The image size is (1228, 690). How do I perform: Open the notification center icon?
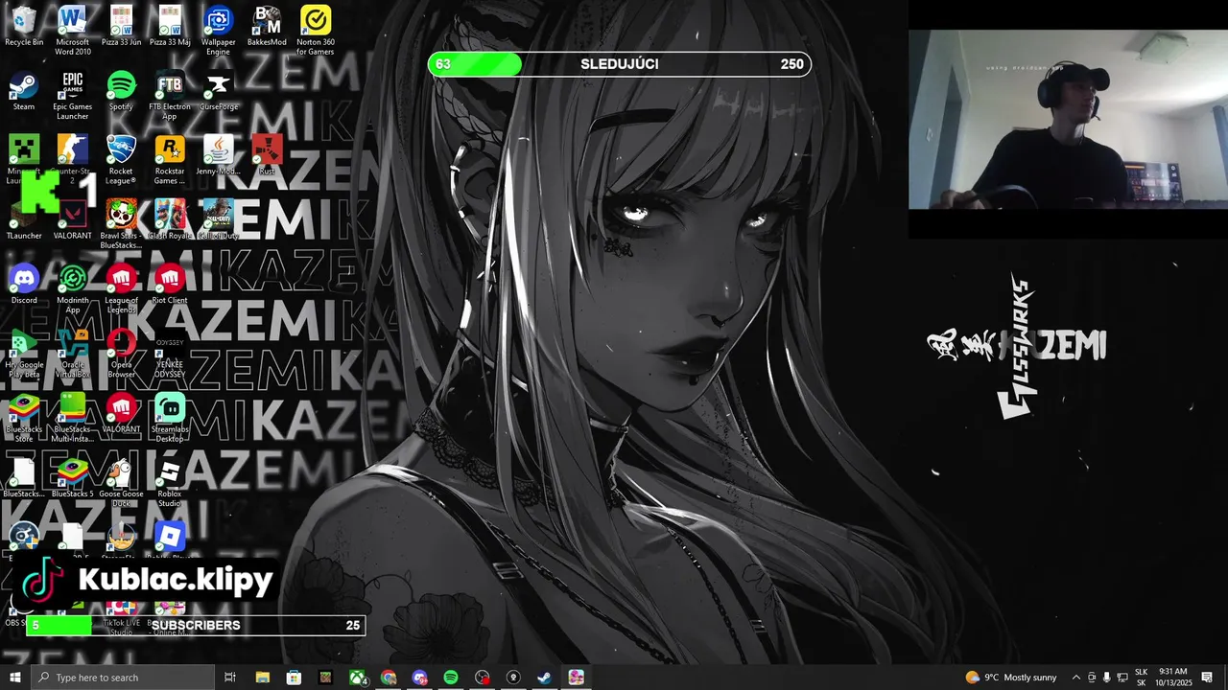[x=1207, y=678]
